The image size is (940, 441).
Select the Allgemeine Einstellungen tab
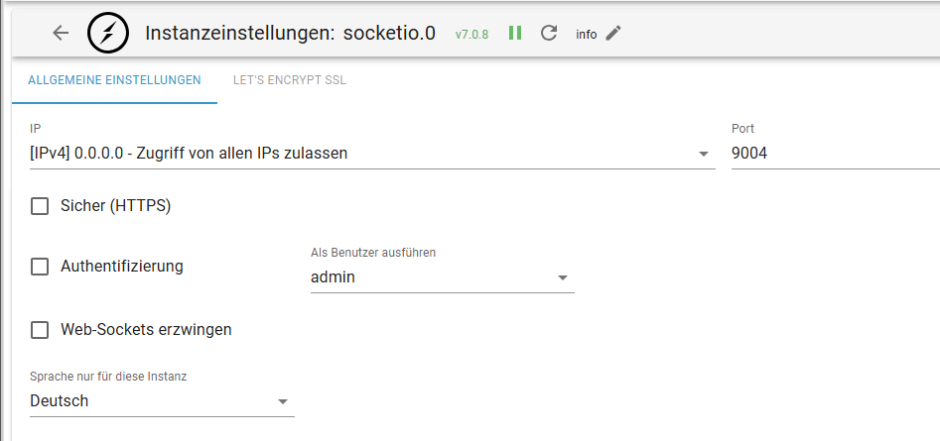[x=114, y=80]
